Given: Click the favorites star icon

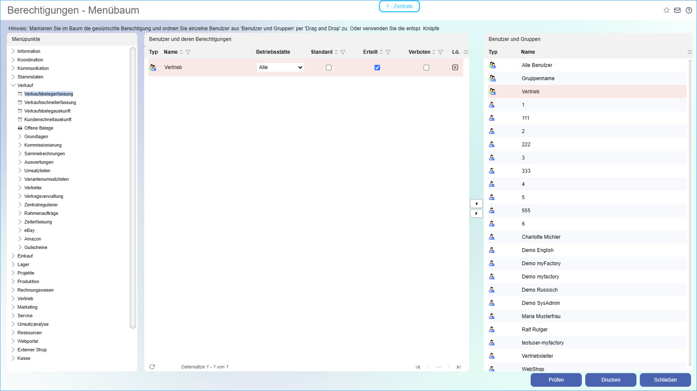Looking at the screenshot, I should (666, 10).
